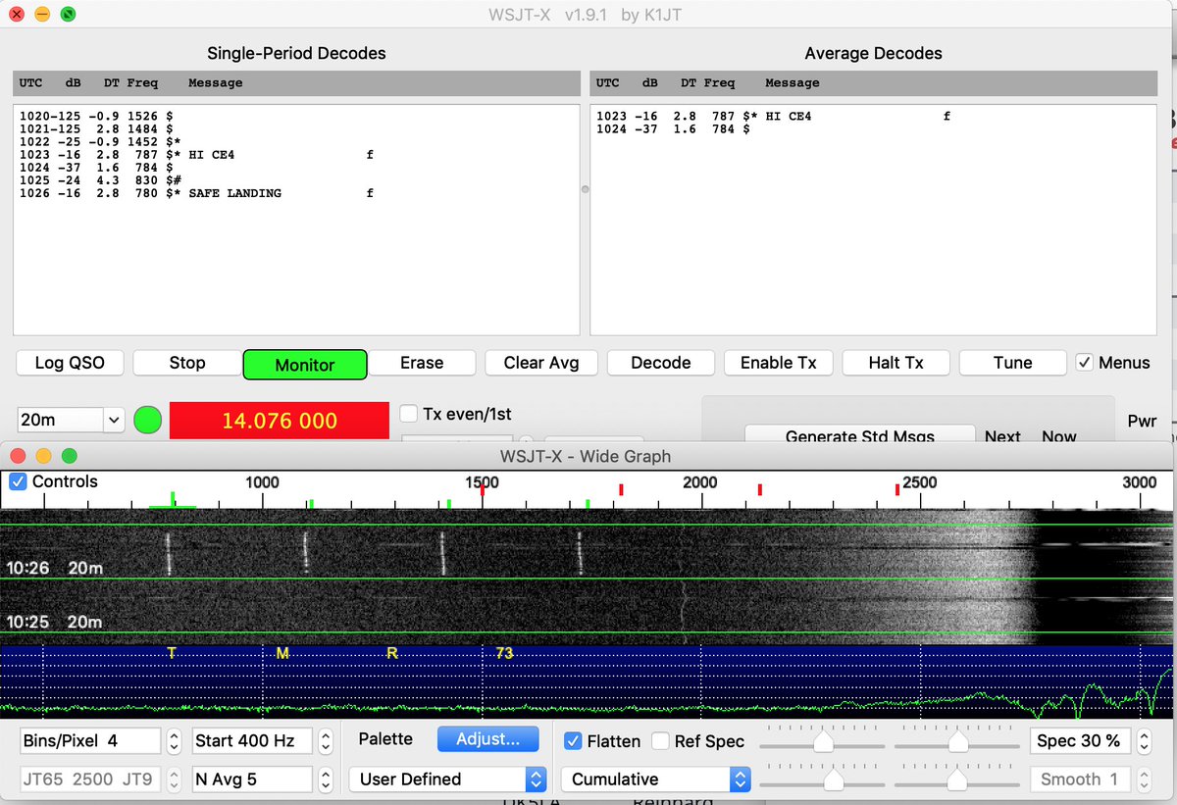Adjust the Smooth 1 stepper arrows
Image resolution: width=1177 pixels, height=805 pixels.
pos(1143,780)
